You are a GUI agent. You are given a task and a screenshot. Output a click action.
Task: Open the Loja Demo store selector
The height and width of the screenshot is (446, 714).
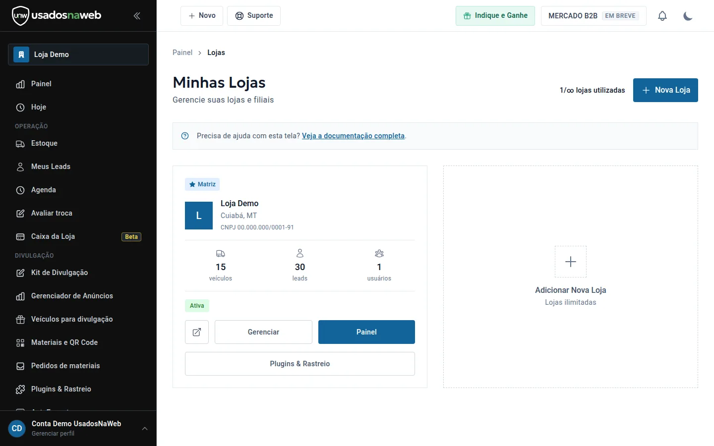78,55
